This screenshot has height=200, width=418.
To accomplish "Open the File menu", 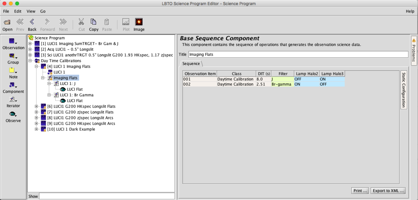I will 6,11.
